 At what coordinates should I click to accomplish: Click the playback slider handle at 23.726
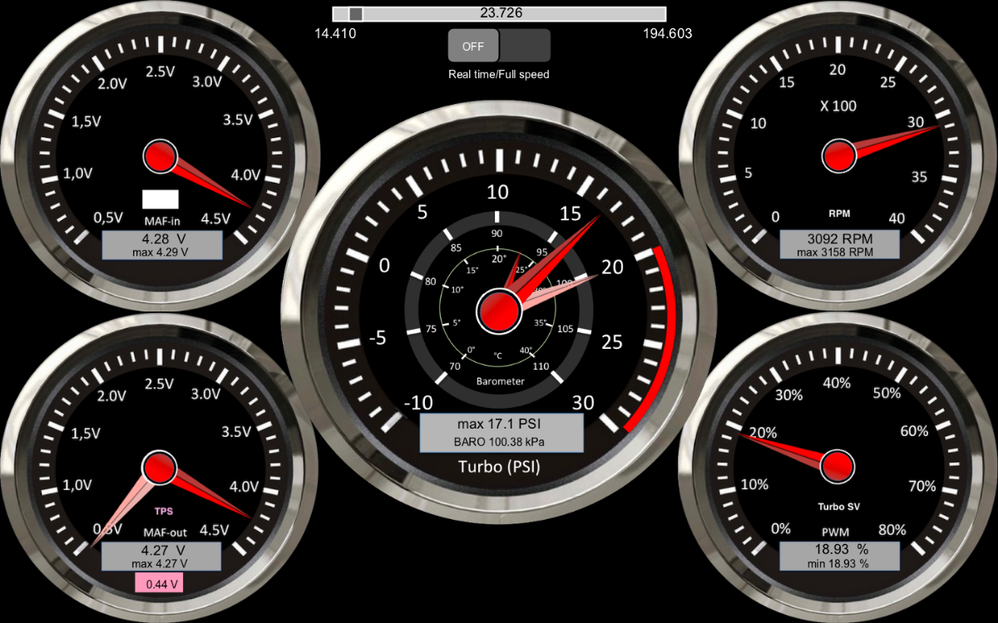pos(356,13)
